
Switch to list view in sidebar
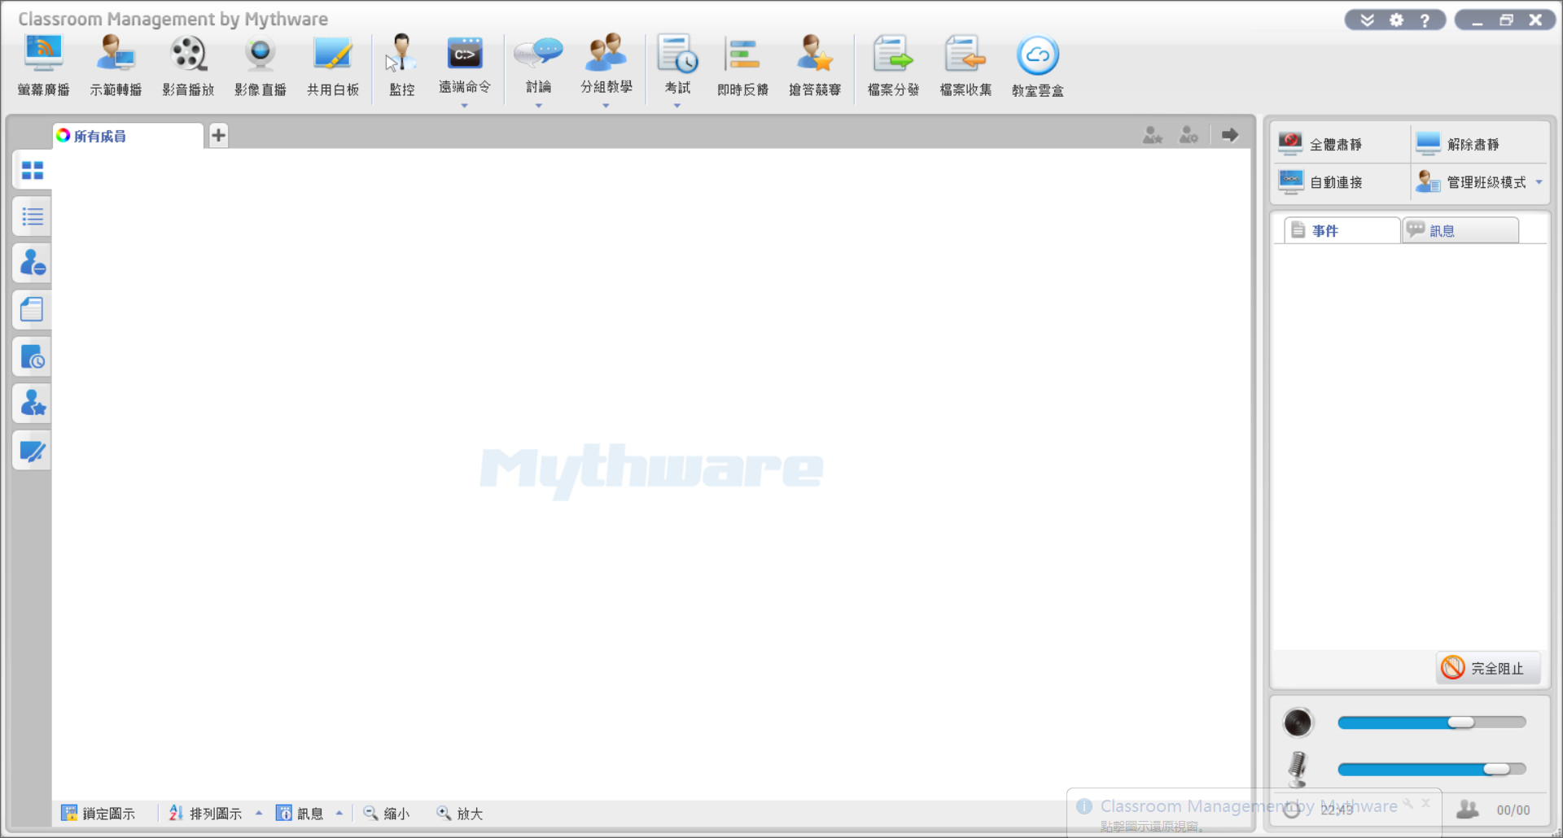pos(33,216)
